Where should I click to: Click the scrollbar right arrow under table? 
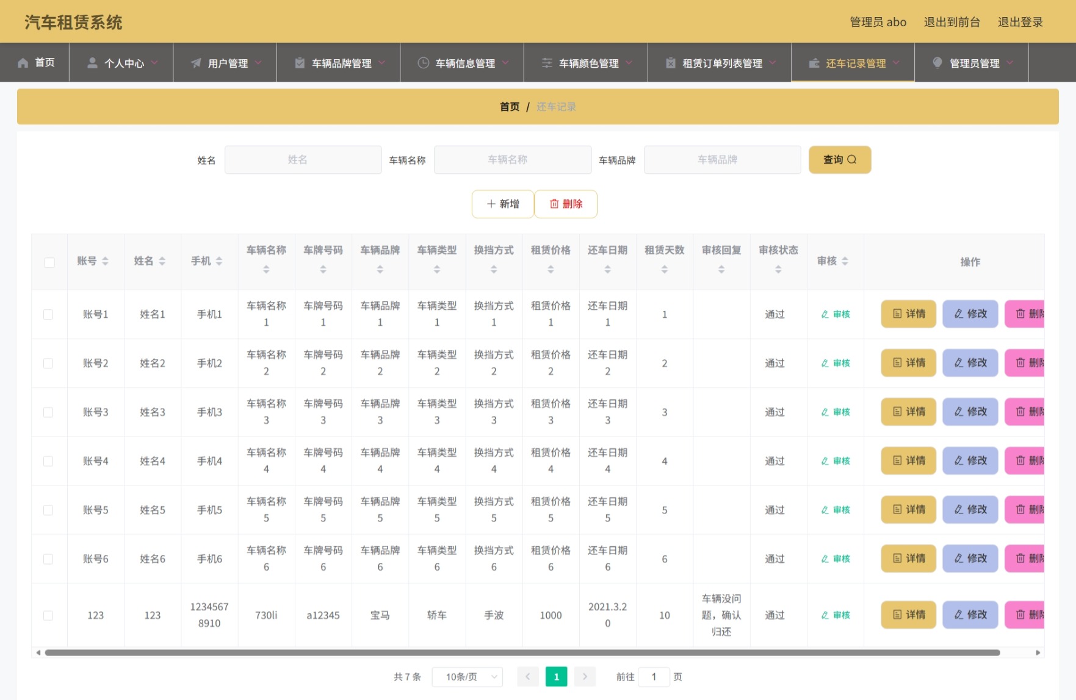tap(1038, 652)
